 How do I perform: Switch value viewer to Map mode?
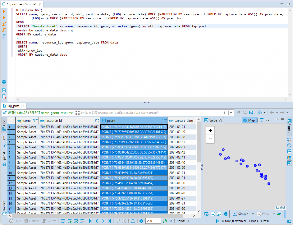tap(249, 120)
